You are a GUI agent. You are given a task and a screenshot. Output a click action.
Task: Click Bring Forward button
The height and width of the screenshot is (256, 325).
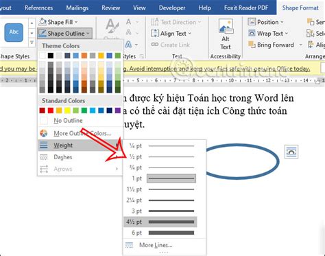click(x=271, y=45)
